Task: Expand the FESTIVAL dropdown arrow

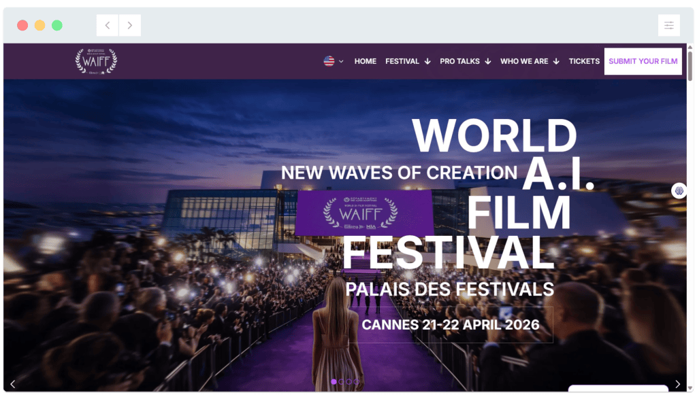Action: point(427,61)
